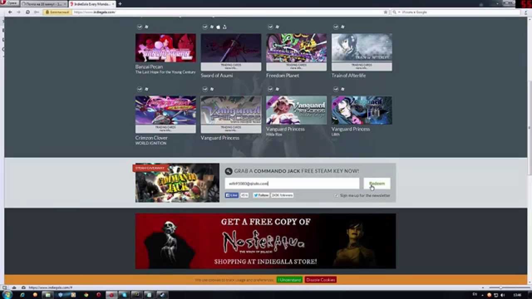Toggle the newsletter signup checkbox

coord(337,196)
